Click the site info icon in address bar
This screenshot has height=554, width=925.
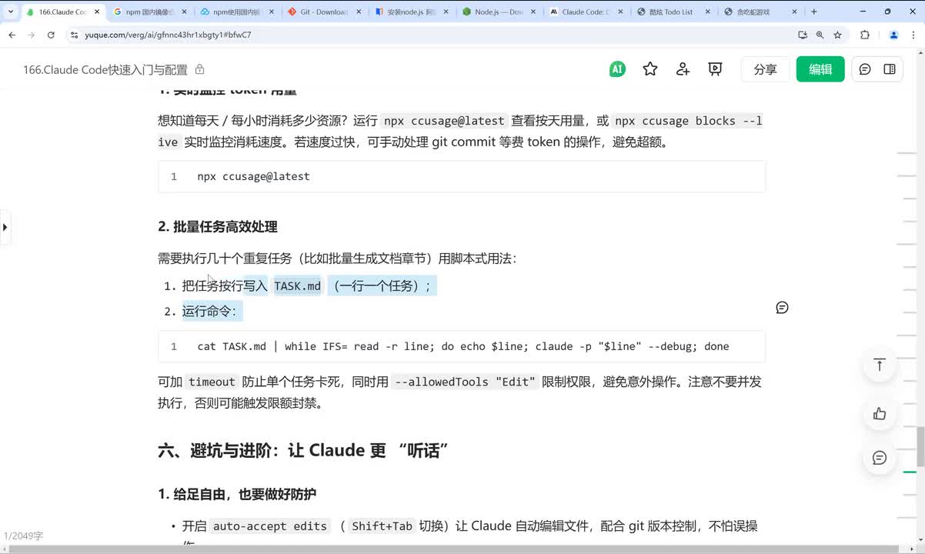[74, 35]
